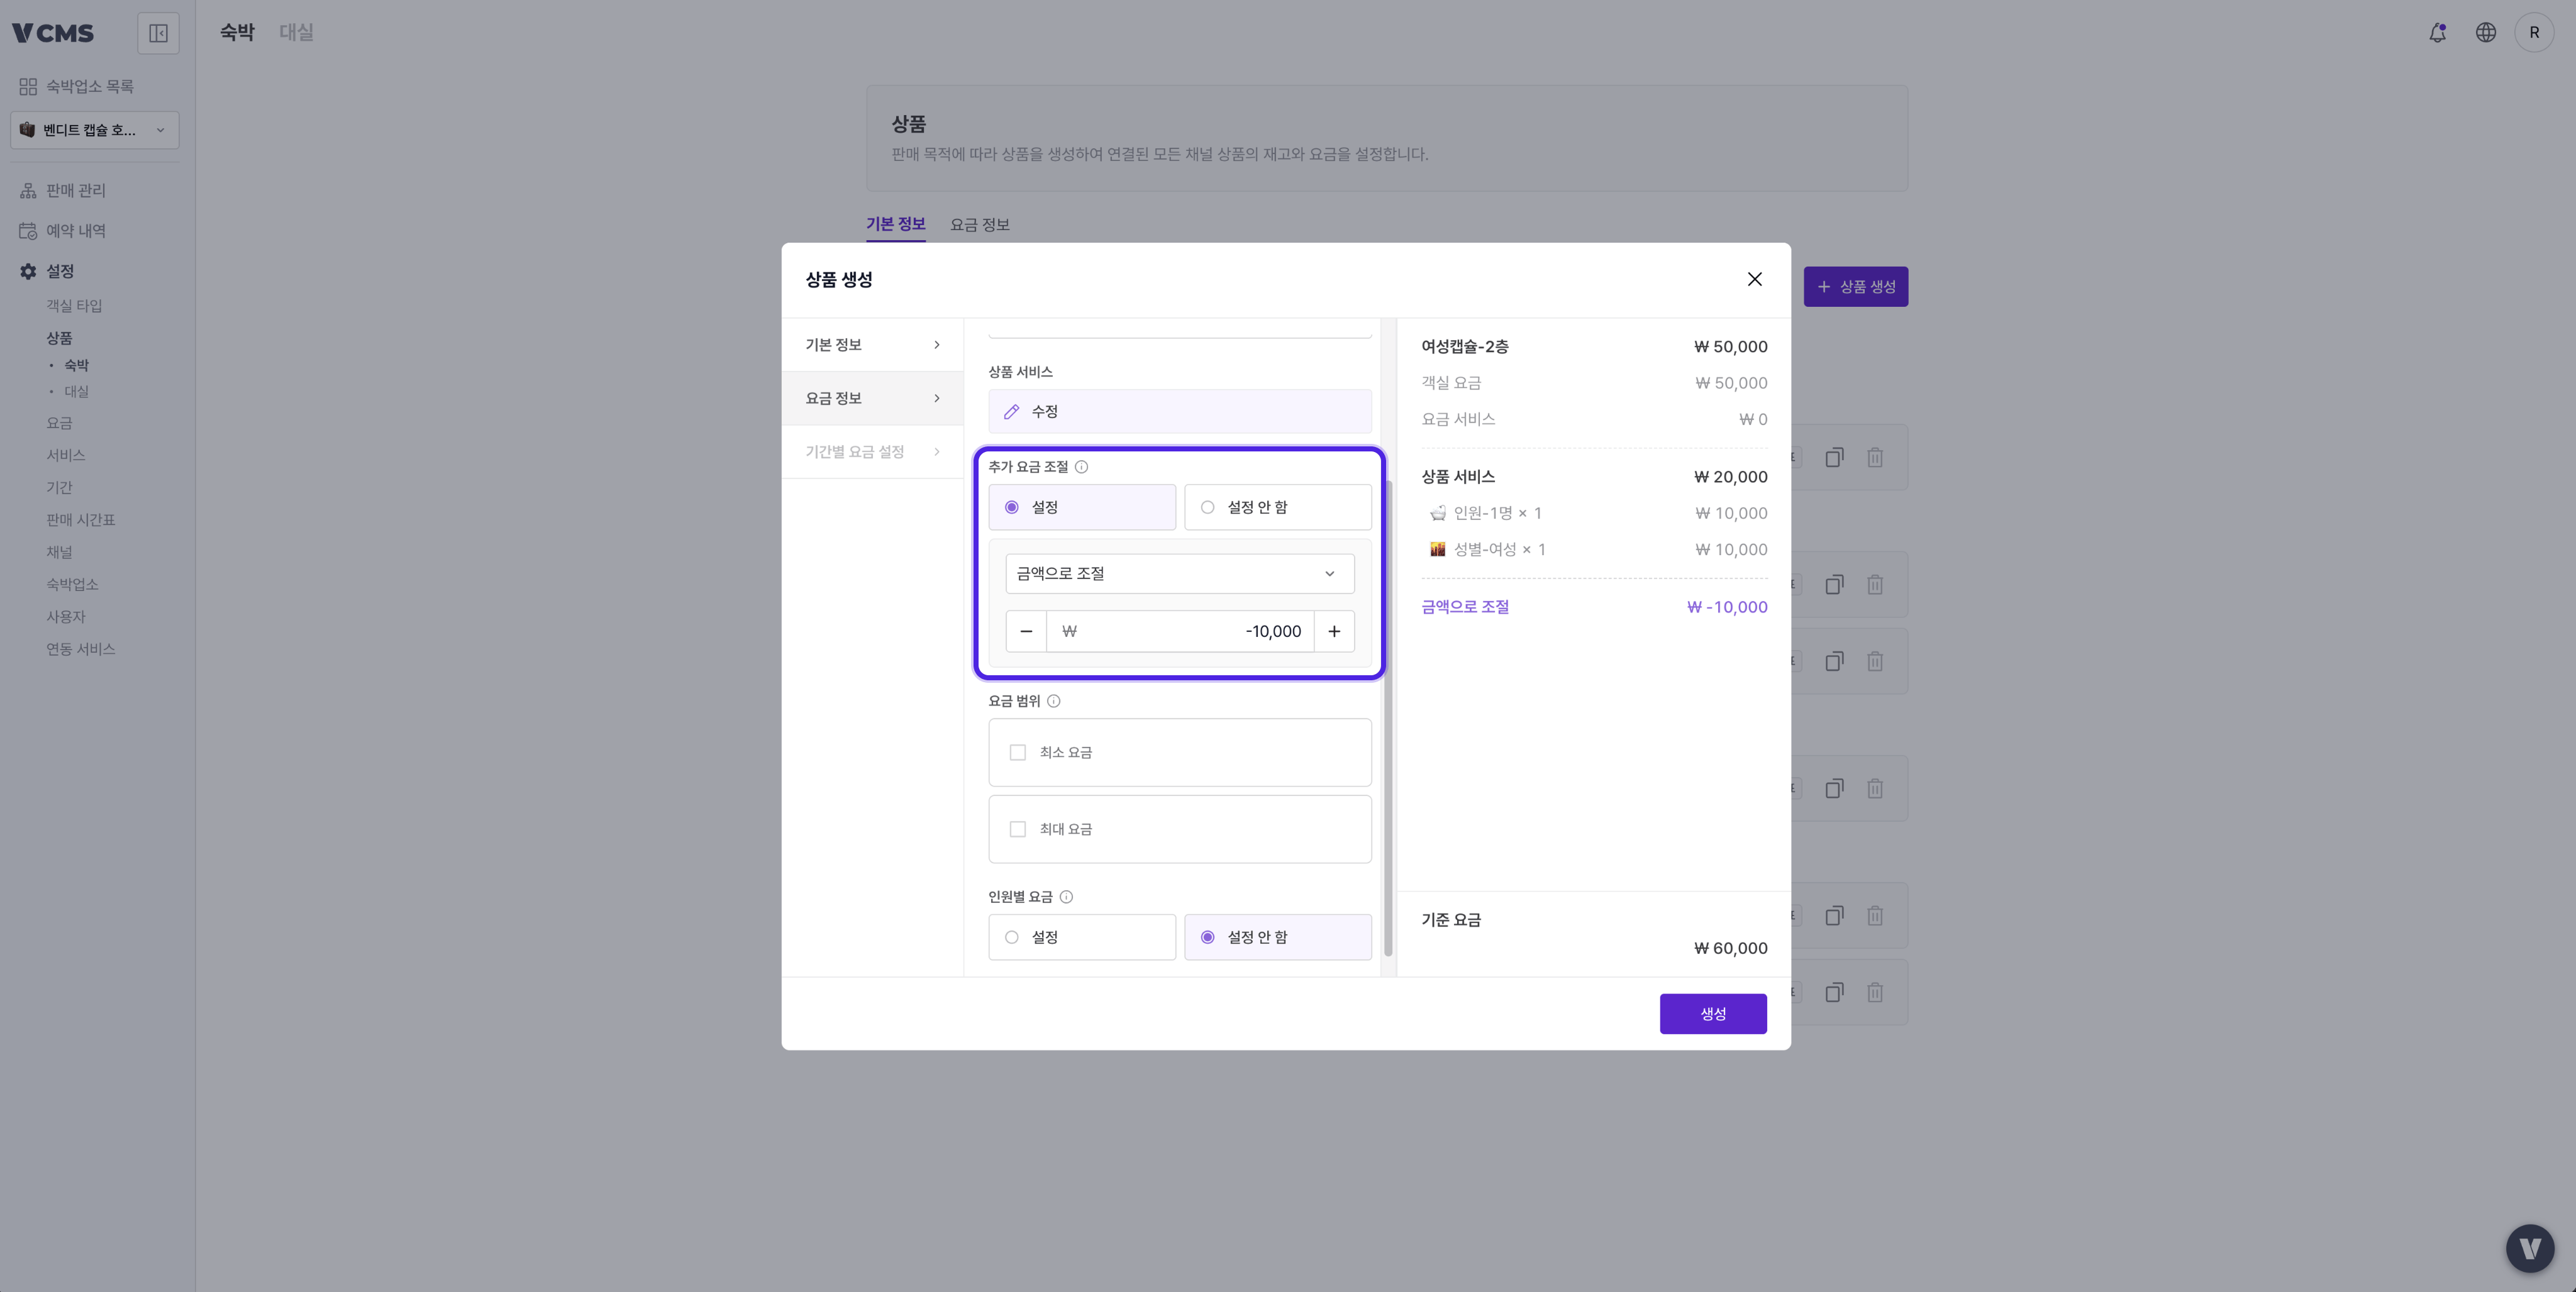2576x1292 pixels.
Task: Collapse the sidebar panel icon
Action: [x=158, y=33]
